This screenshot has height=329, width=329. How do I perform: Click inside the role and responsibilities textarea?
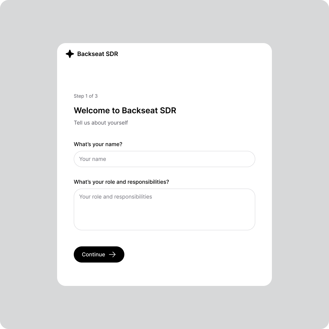click(164, 209)
